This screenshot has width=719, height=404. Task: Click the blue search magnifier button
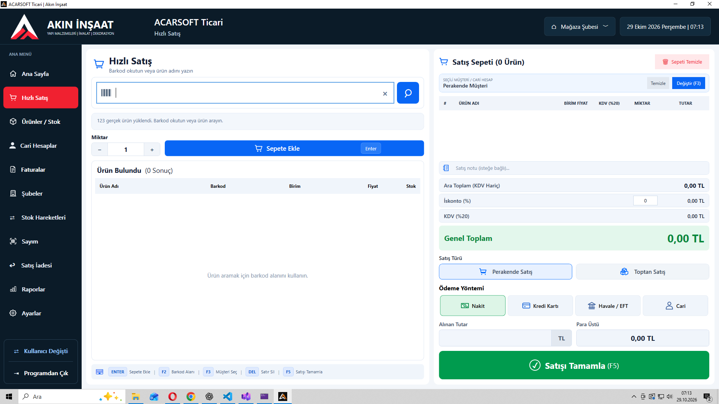click(x=408, y=93)
